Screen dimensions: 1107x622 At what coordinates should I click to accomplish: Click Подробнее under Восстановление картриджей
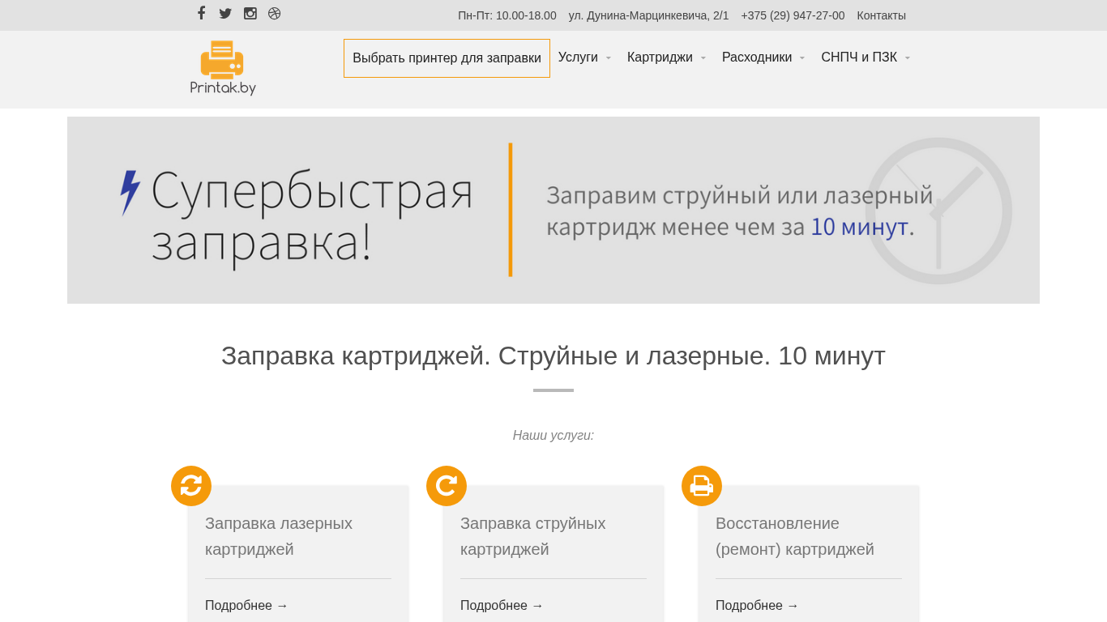coord(757,605)
